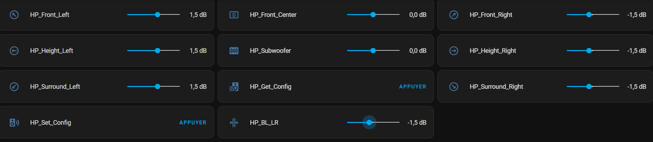
Task: Click the HP_Get_Config cast speaker icon
Action: tap(234, 87)
